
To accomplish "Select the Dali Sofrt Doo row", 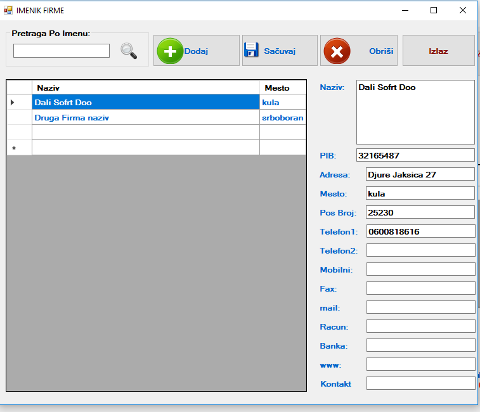I will click(145, 102).
